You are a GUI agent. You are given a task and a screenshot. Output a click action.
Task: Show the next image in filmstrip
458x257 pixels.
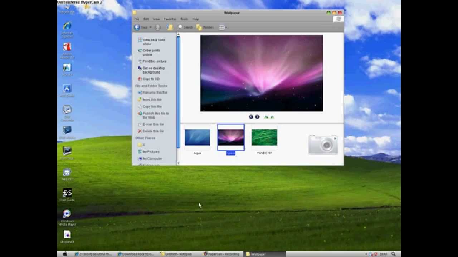pos(257,117)
